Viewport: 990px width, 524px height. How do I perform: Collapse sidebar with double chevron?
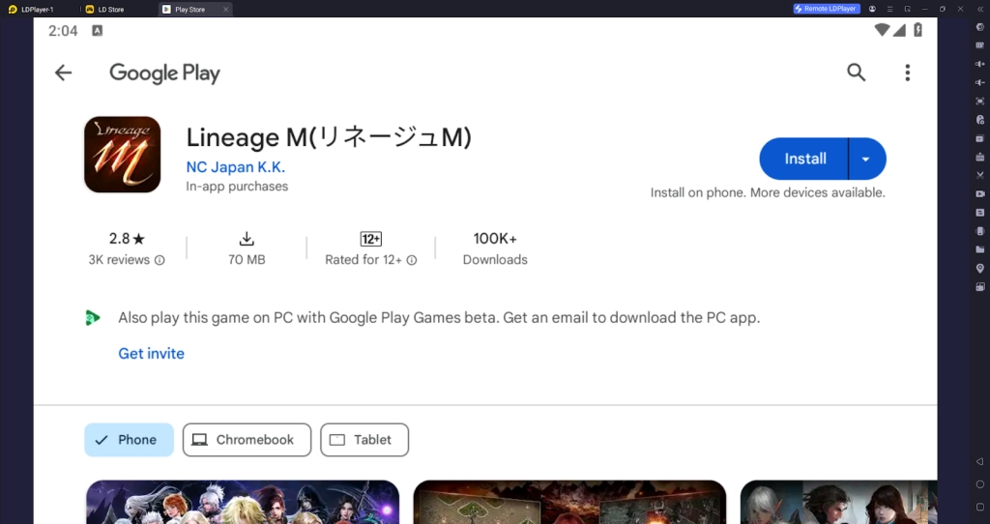coord(980,9)
